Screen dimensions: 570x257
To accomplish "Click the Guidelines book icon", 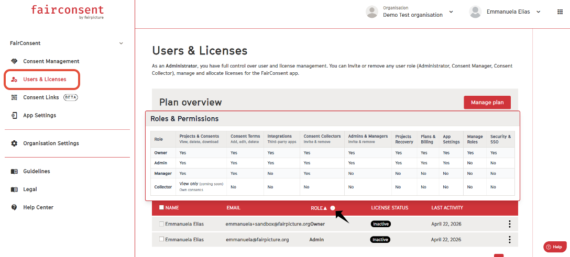I will (x=14, y=171).
